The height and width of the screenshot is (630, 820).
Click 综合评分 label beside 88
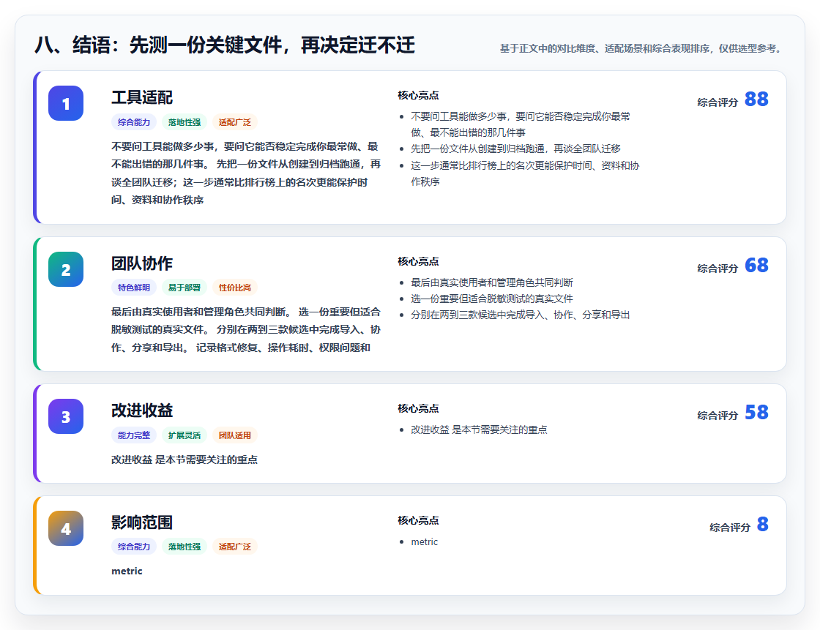click(x=717, y=102)
